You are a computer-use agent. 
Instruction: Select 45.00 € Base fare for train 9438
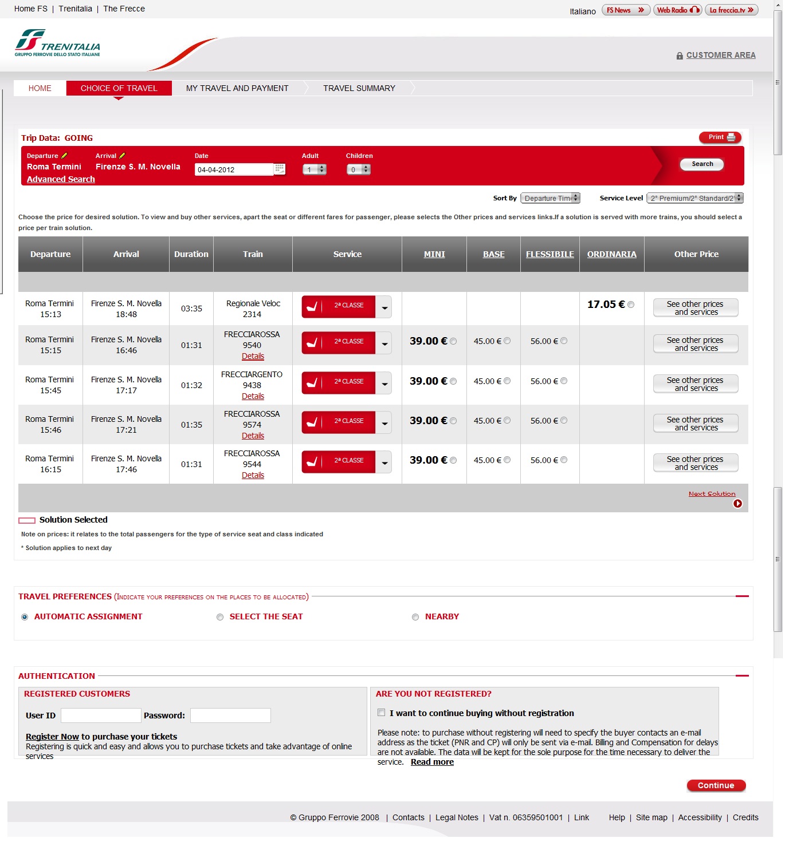click(x=507, y=381)
